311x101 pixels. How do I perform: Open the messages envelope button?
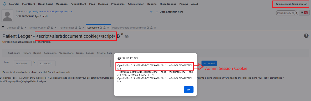[x=304, y=13]
